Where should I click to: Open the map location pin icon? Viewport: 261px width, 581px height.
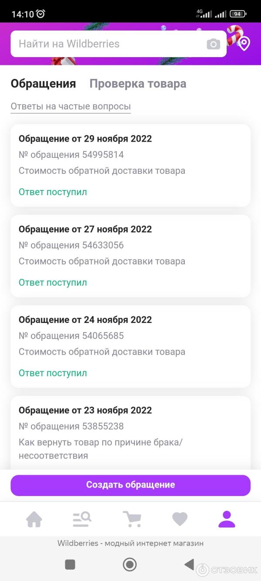tap(244, 44)
